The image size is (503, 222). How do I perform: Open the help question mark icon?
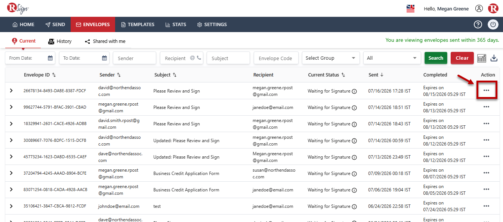coord(478,25)
